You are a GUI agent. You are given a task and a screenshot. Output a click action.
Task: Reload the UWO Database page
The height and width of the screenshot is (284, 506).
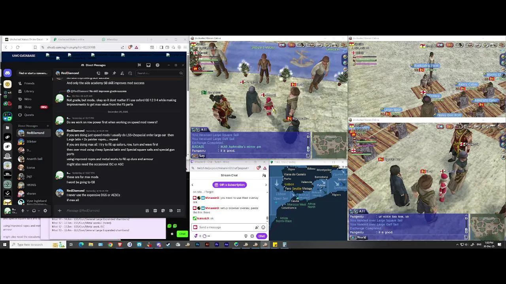[x=18, y=47]
